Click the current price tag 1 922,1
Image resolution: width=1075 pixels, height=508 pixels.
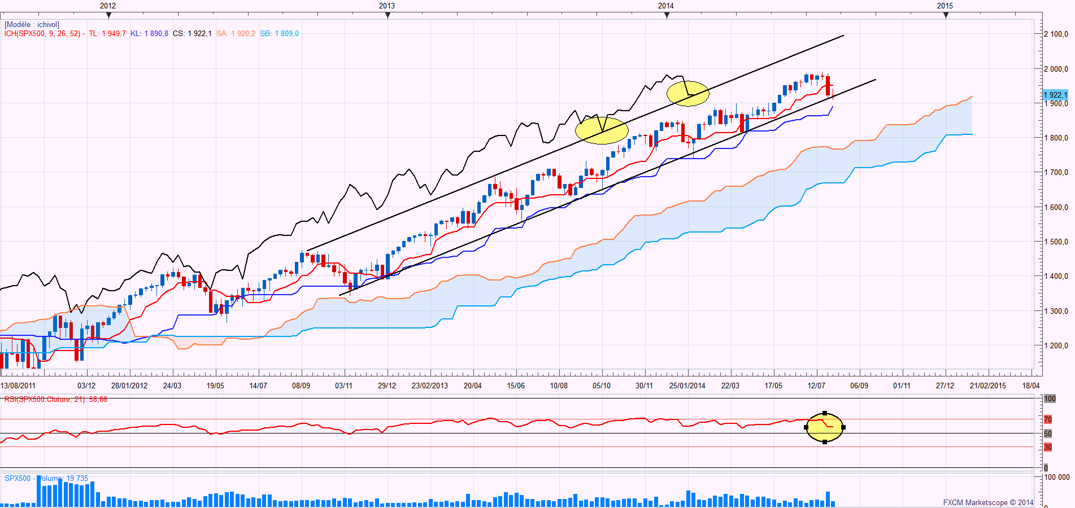click(x=1055, y=95)
